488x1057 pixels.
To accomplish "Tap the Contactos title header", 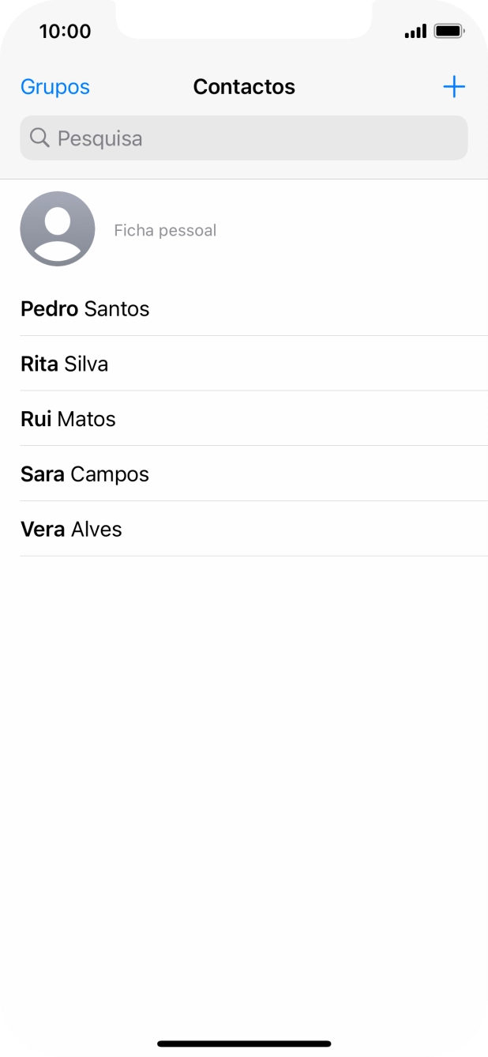I will click(x=244, y=87).
